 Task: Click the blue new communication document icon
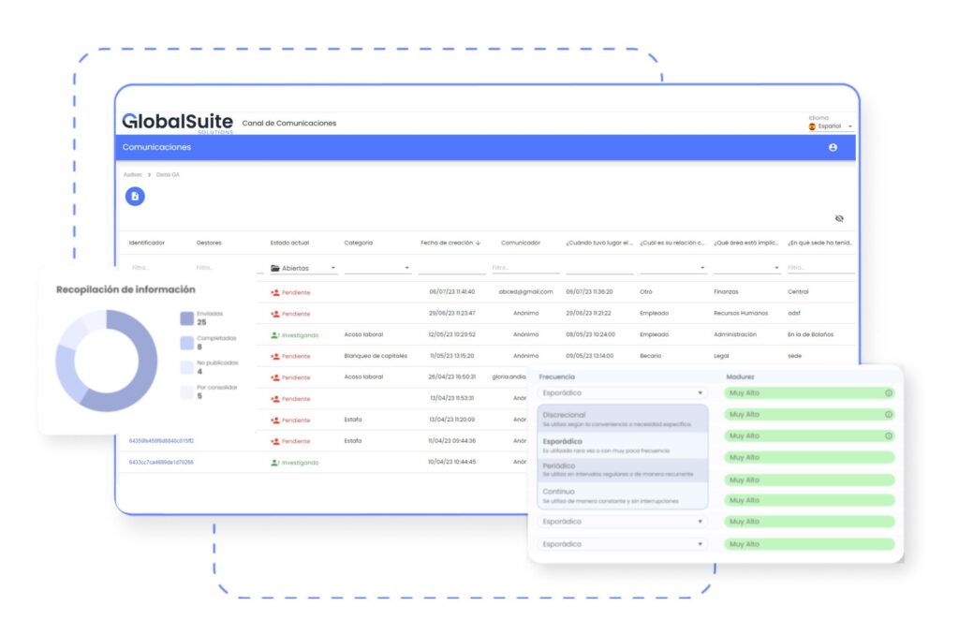pos(135,196)
